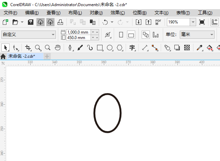This screenshot has width=220, height=161.
Task: Decrease page height with down stepper
Action: 93,38
